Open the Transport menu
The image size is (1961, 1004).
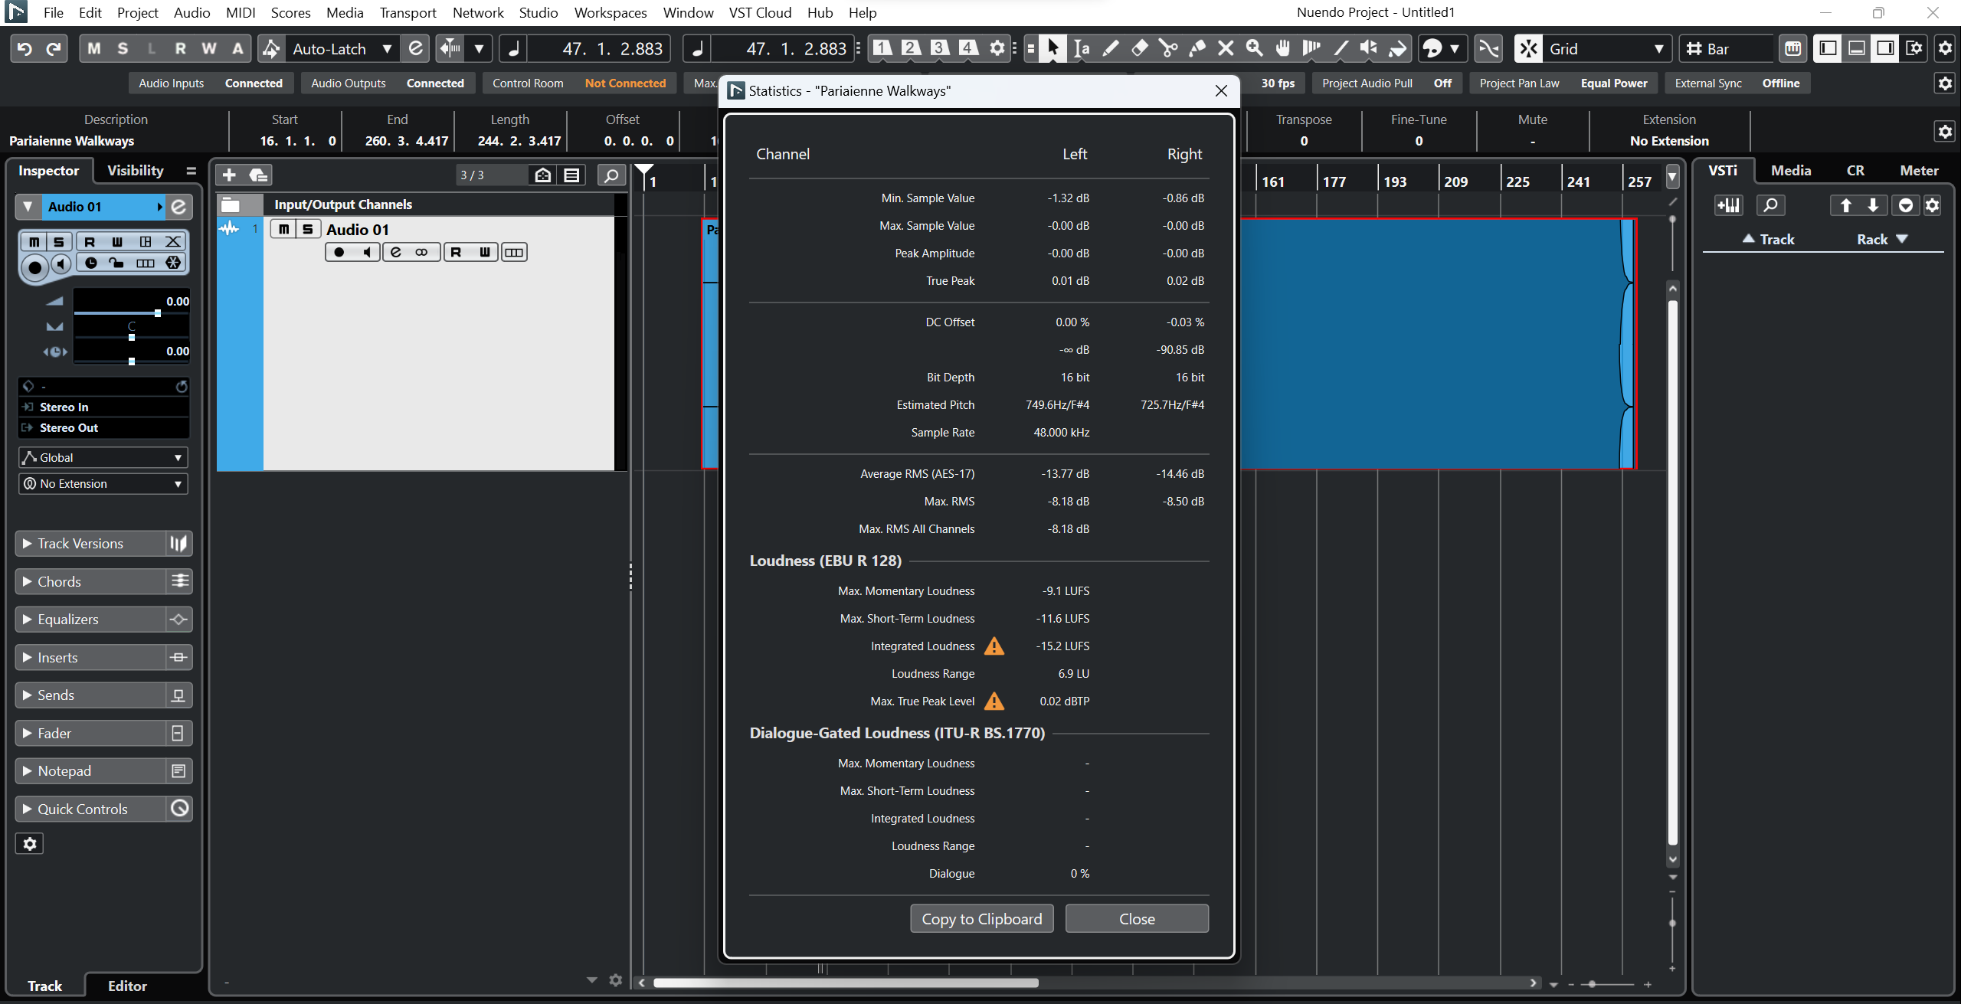tap(408, 13)
